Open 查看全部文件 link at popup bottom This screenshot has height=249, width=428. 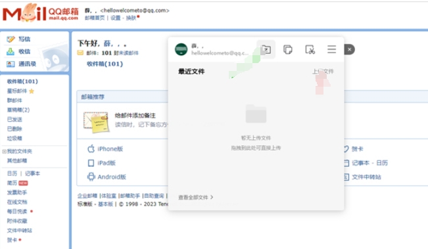tap(196, 197)
